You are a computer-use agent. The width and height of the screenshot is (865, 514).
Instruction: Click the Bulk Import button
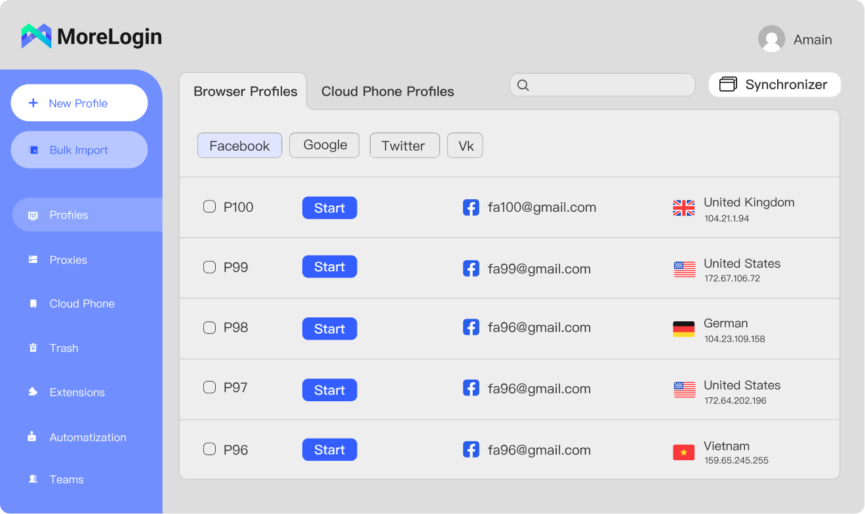[x=79, y=150]
